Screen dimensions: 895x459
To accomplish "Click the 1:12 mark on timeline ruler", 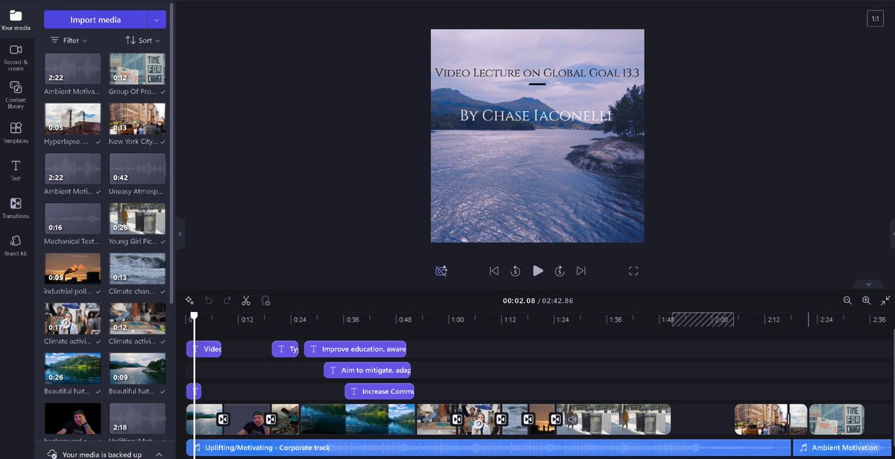I will point(509,319).
